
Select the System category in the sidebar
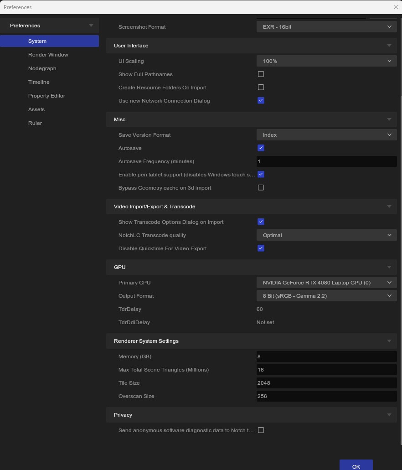click(x=37, y=41)
